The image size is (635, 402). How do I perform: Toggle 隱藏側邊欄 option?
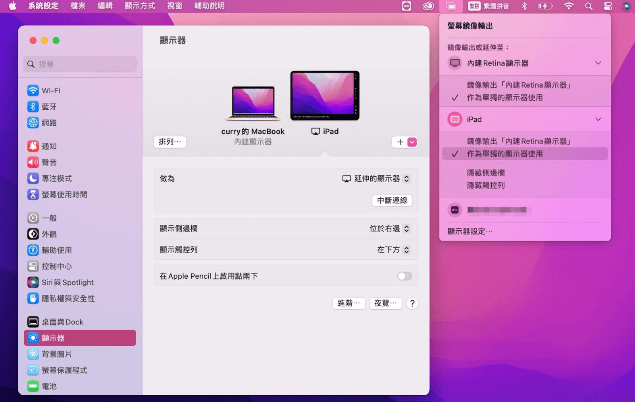click(x=486, y=173)
